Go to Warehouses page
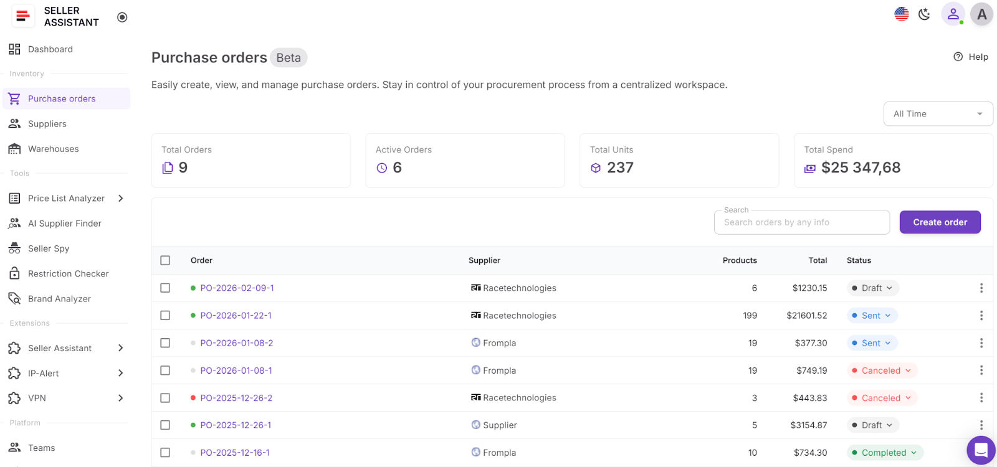Viewport: 997px width, 467px height. tap(53, 149)
